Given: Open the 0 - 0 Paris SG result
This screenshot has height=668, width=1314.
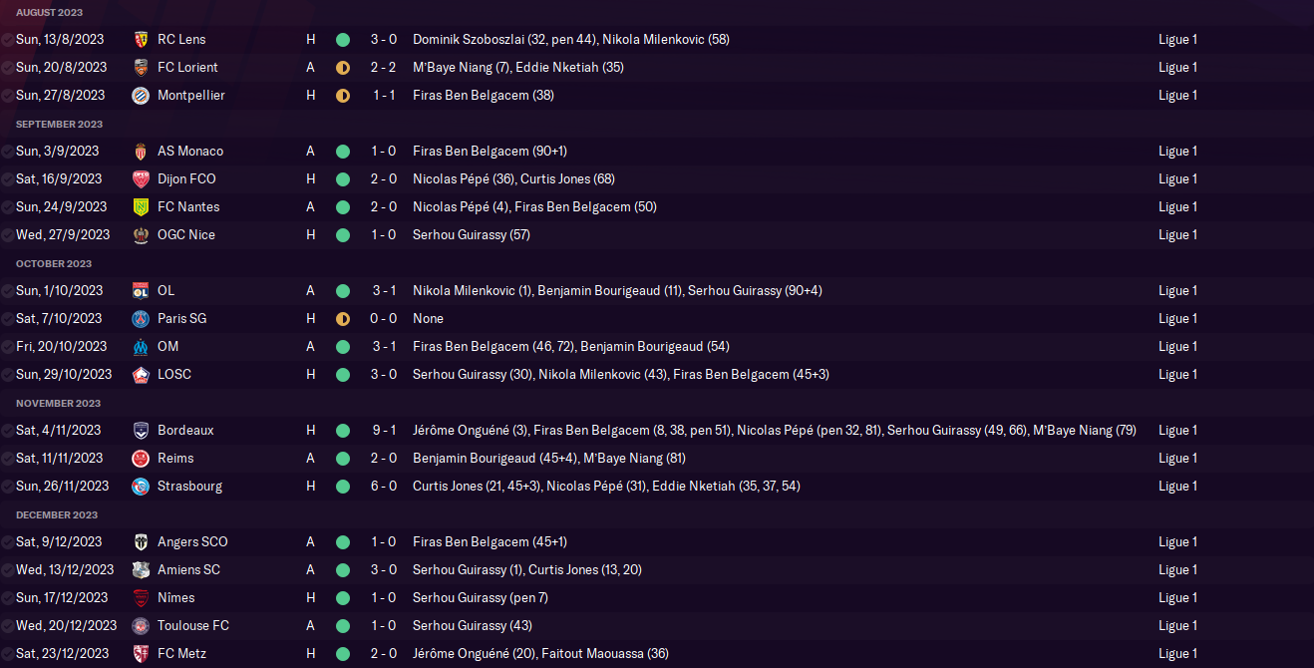Looking at the screenshot, I should point(384,319).
